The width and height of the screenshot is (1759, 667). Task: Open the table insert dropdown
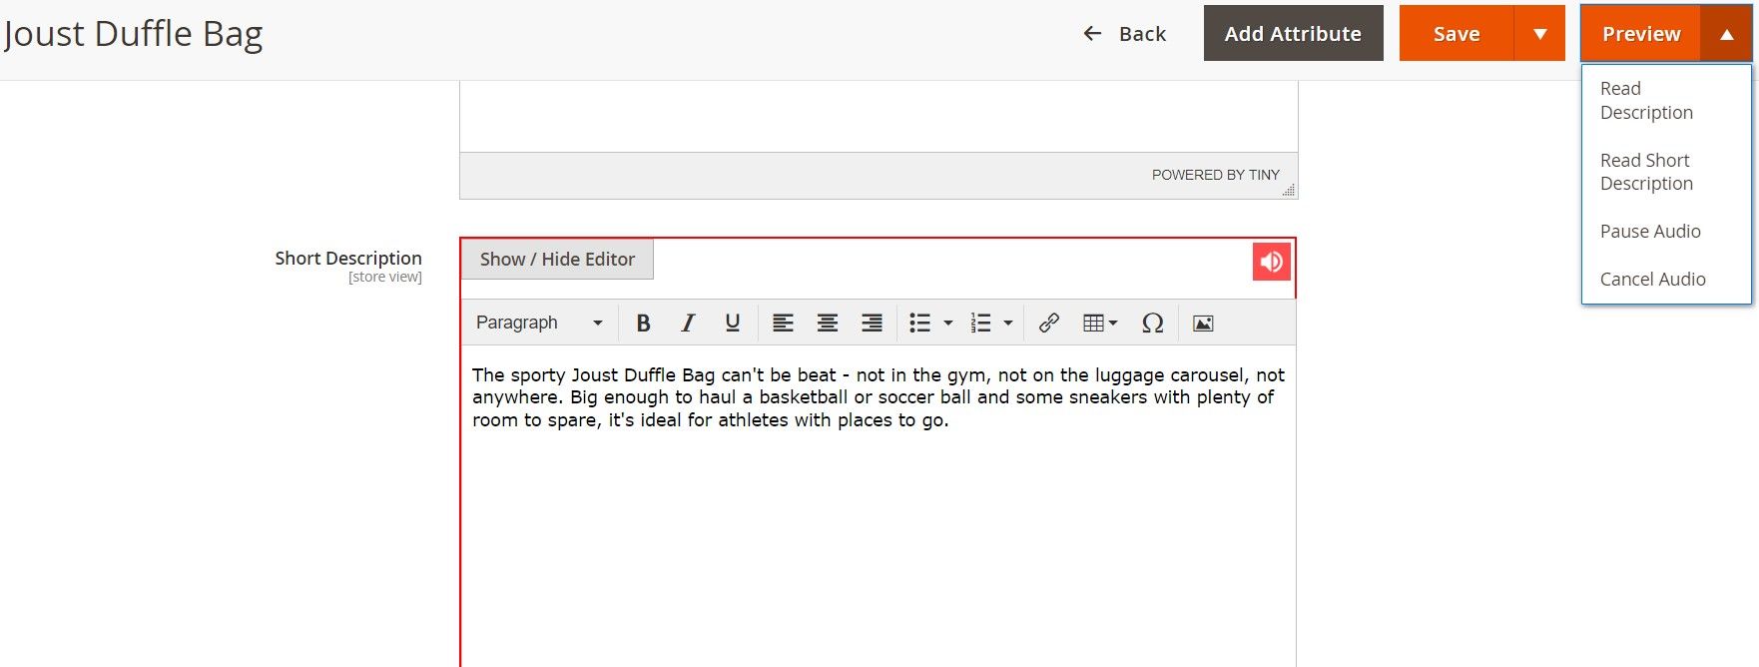point(1099,323)
